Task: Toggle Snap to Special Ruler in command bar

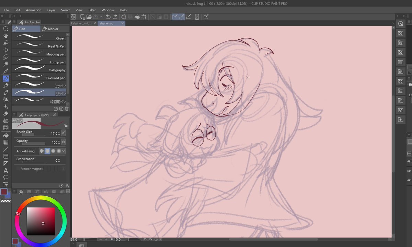Action: 182,17
